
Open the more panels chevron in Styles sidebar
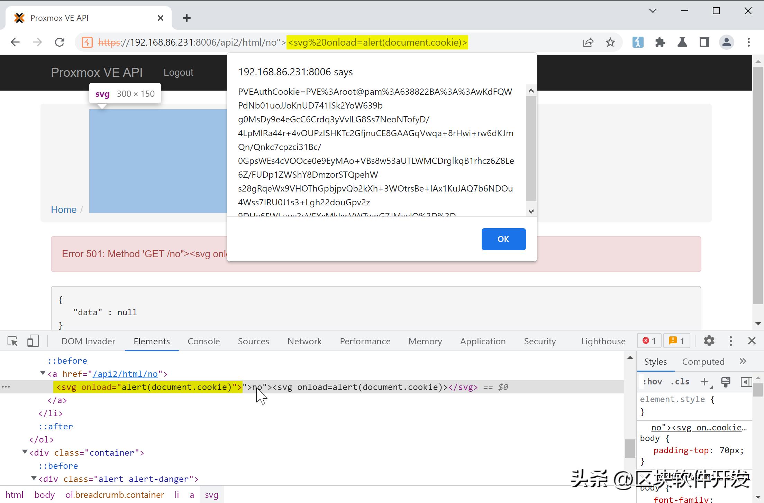[743, 361]
